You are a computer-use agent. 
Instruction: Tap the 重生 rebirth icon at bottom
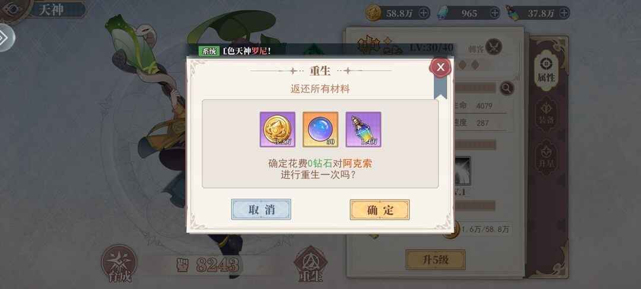pyautogui.click(x=310, y=265)
